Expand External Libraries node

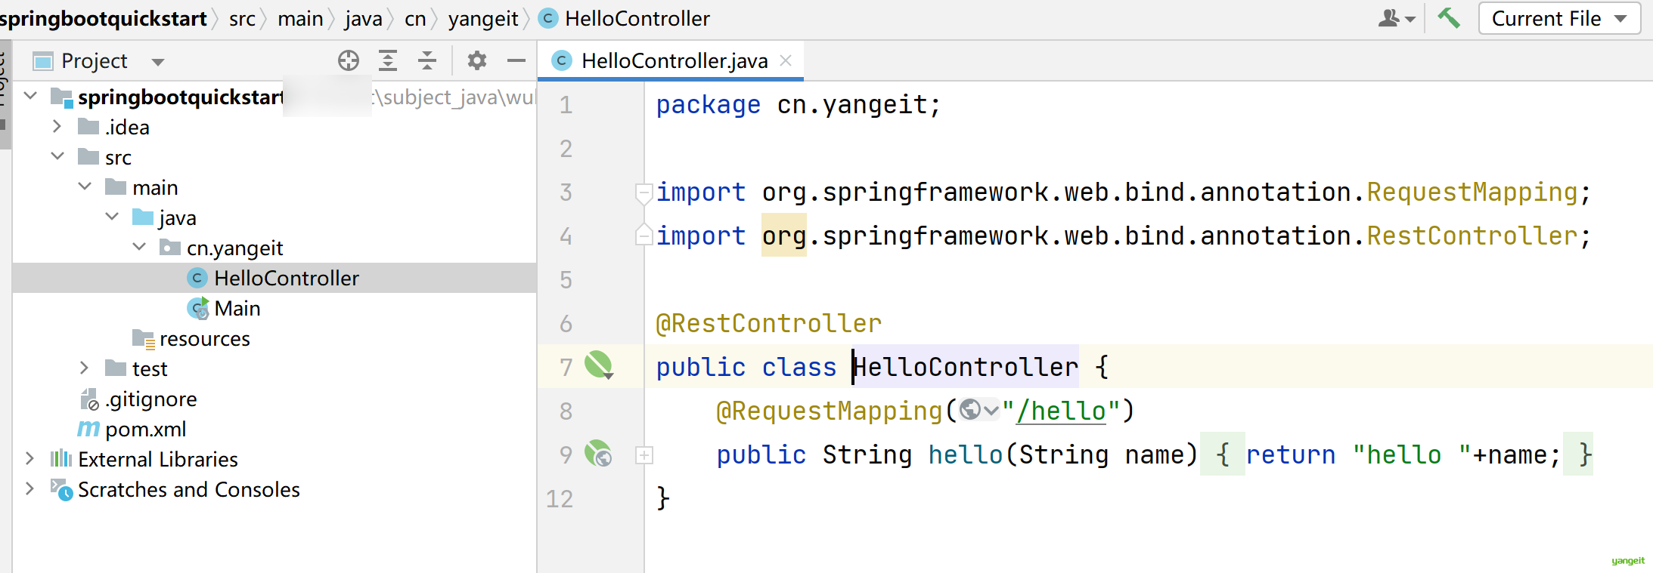point(29,459)
